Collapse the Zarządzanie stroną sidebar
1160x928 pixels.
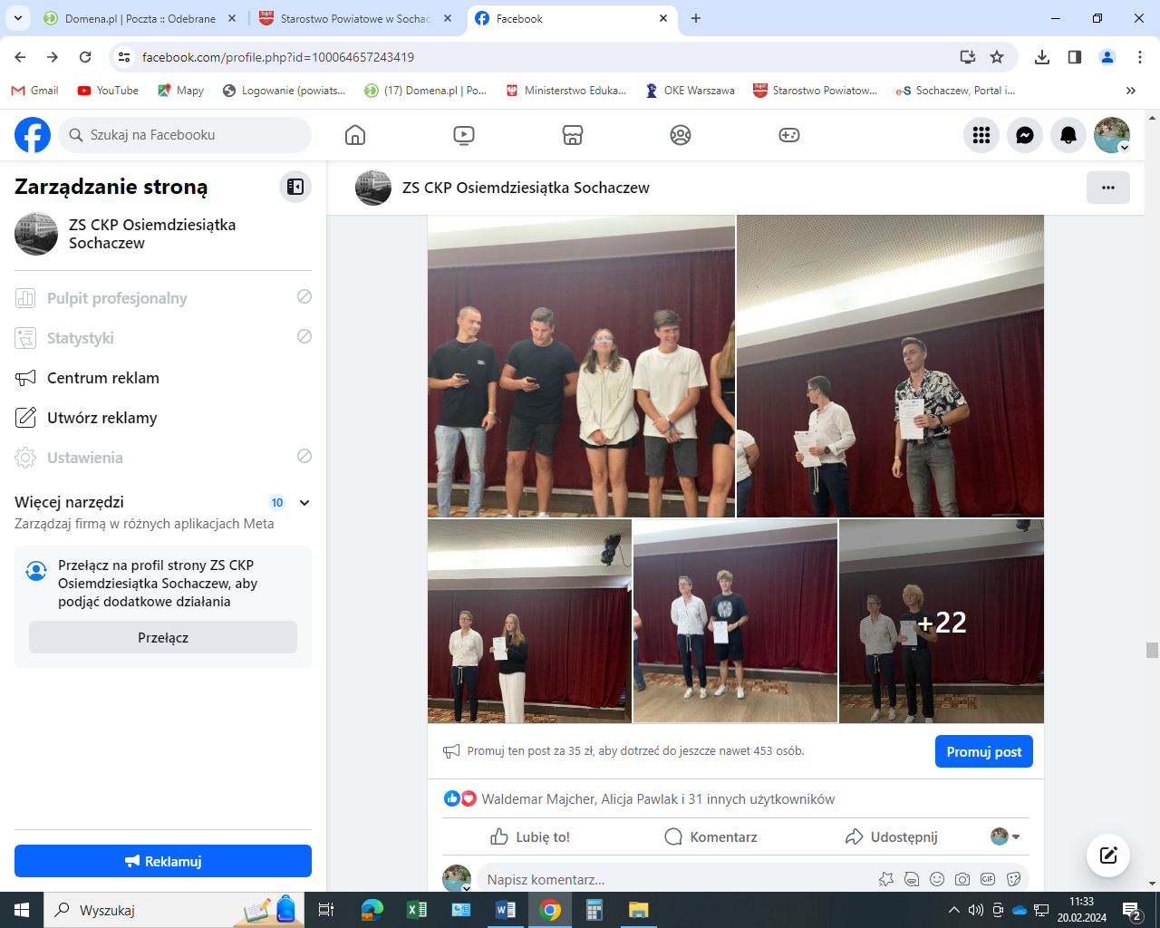point(295,187)
